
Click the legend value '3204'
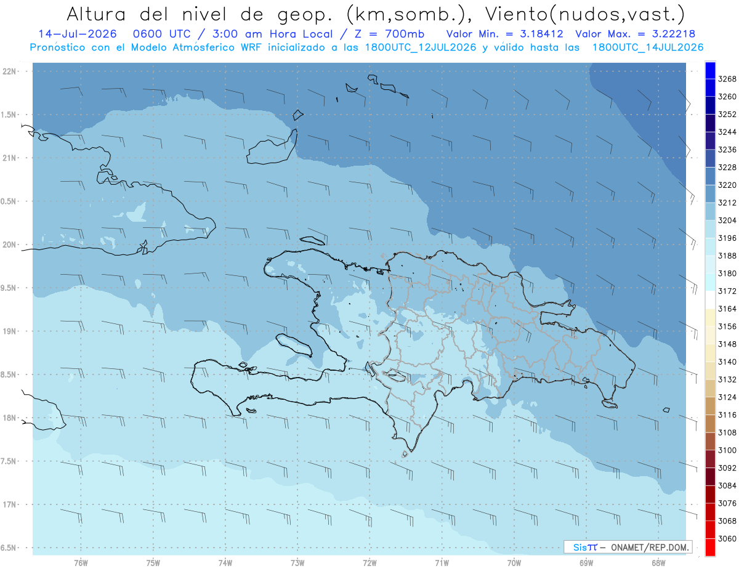[727, 221]
